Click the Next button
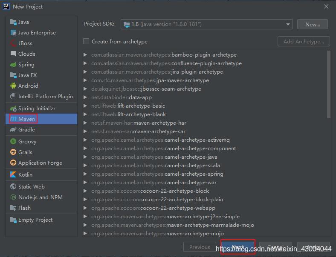Image resolution: width=336 pixels, height=257 pixels. tap(238, 247)
